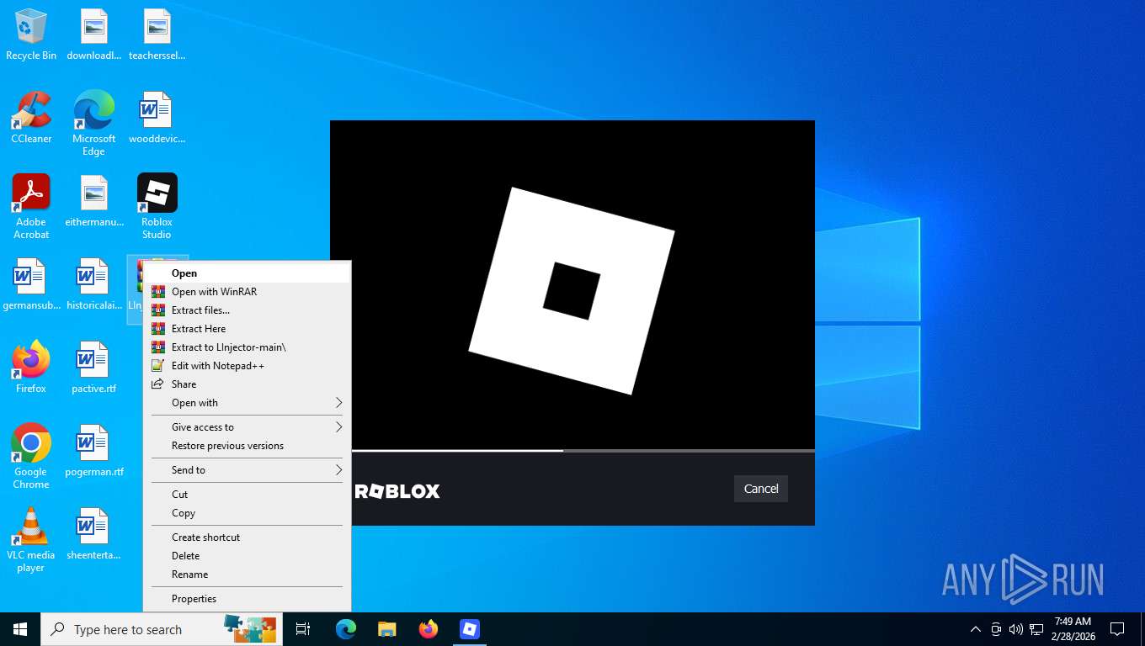Open Firefox from the taskbar

click(429, 629)
